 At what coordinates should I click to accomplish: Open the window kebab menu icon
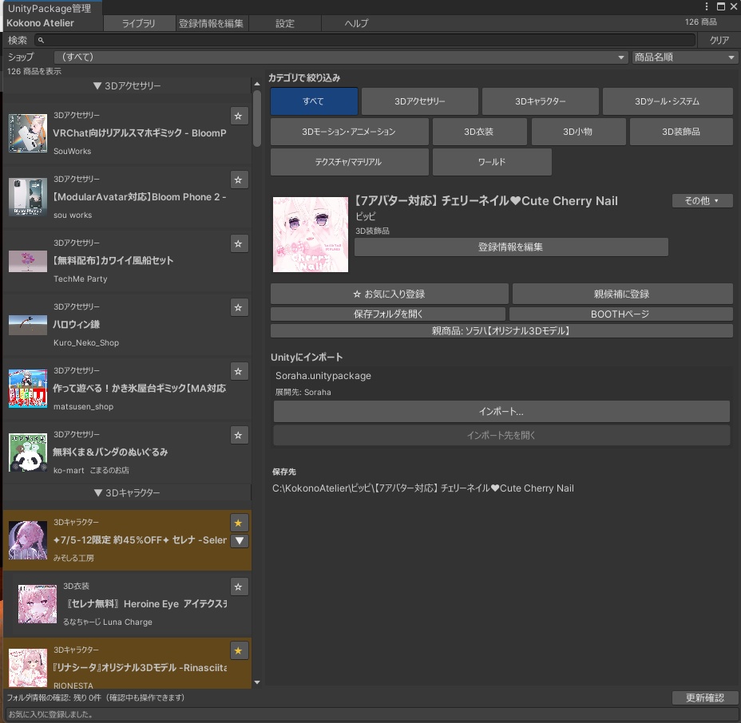point(706,6)
